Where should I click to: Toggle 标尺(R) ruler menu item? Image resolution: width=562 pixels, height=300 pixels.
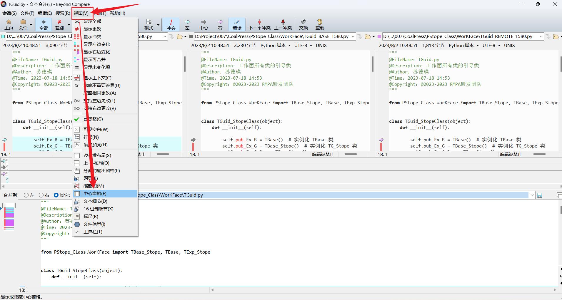coord(105,217)
